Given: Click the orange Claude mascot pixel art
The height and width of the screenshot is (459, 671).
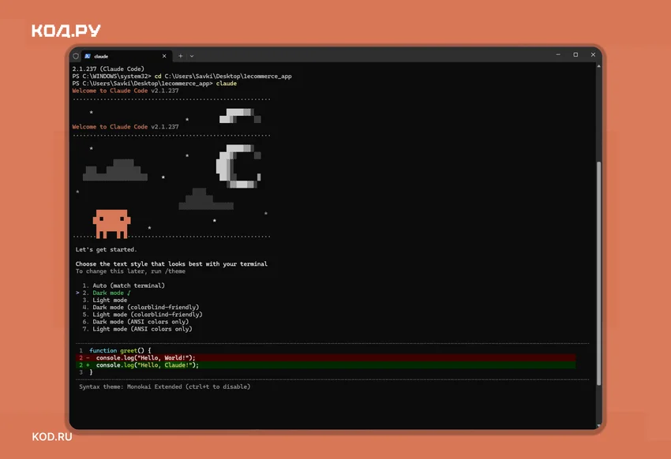Looking at the screenshot, I should click(x=111, y=223).
